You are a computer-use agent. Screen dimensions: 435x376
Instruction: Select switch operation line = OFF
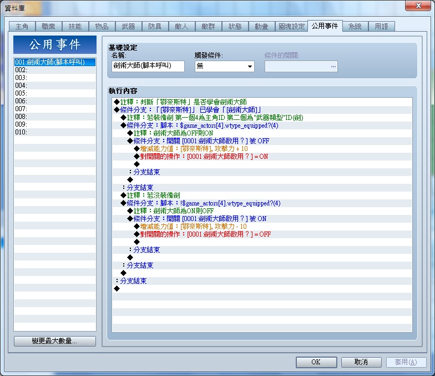coord(262,234)
